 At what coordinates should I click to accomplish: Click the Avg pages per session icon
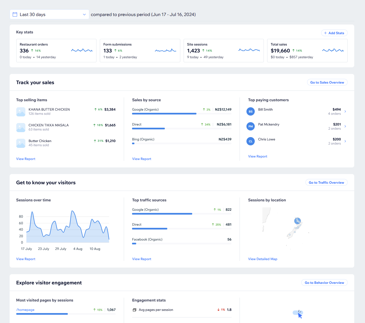pyautogui.click(x=135, y=310)
